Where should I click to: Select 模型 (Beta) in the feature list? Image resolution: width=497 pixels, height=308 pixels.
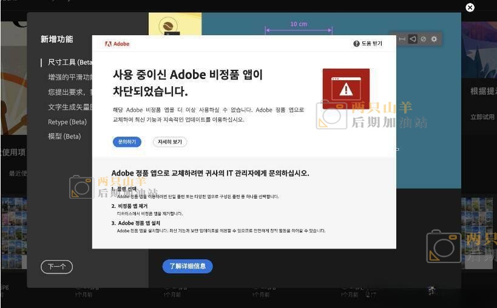pos(64,137)
